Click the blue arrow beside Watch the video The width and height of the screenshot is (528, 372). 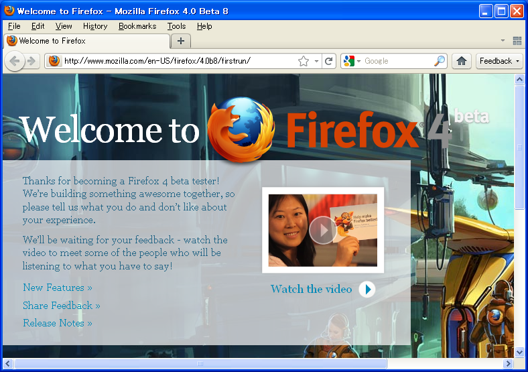pos(367,289)
